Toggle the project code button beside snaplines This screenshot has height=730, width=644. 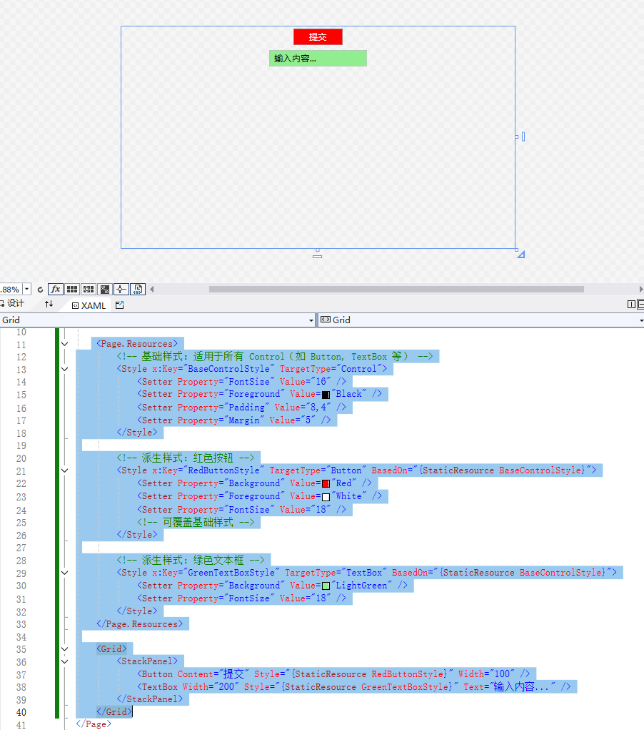(x=138, y=289)
